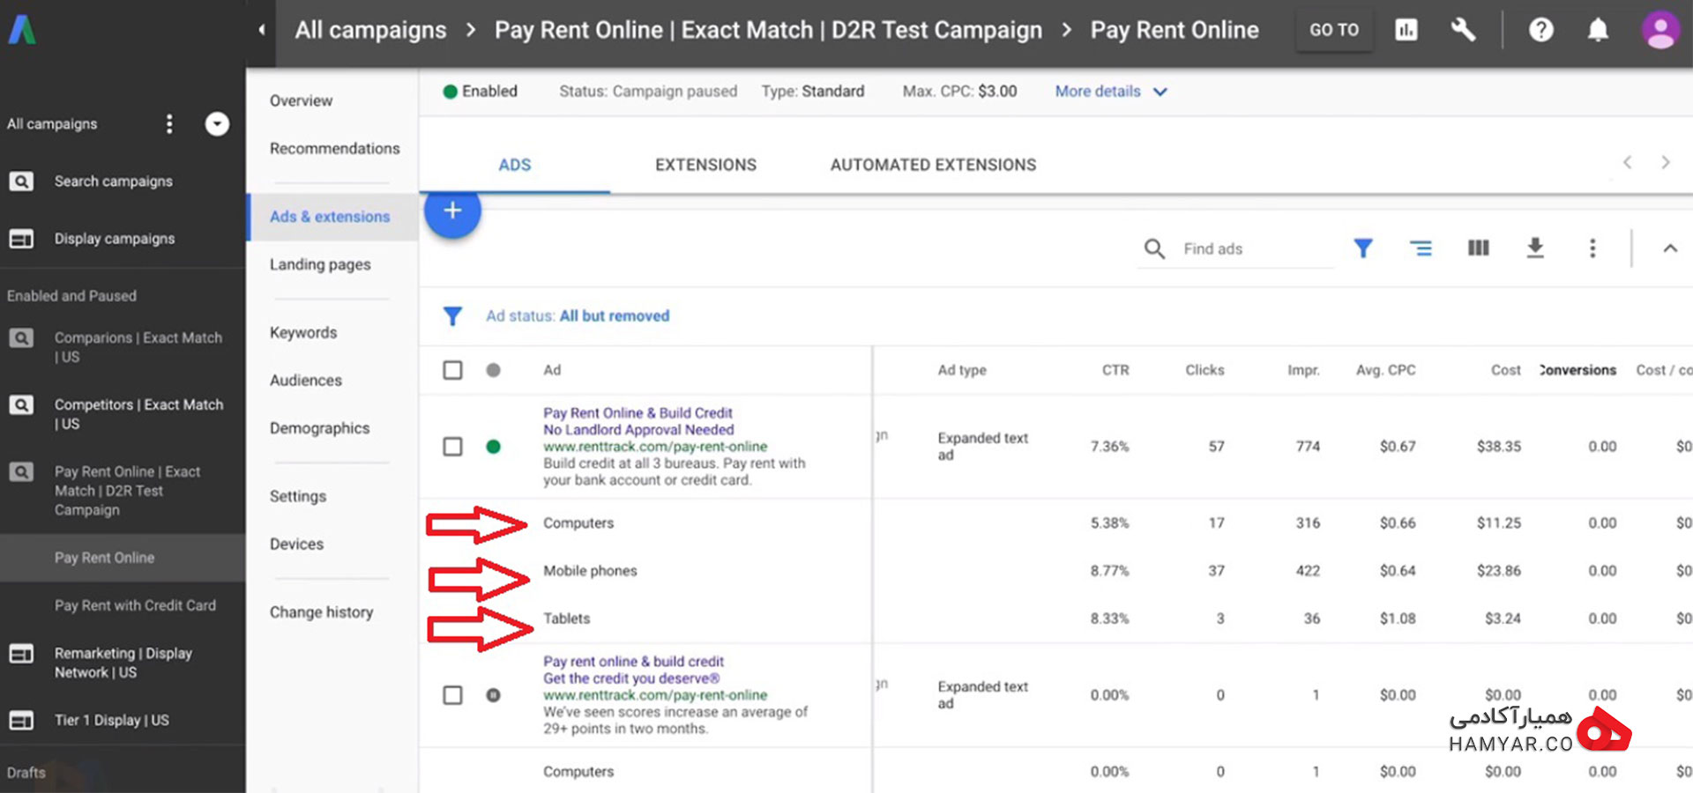Sort by the CTR column header

click(x=1115, y=370)
